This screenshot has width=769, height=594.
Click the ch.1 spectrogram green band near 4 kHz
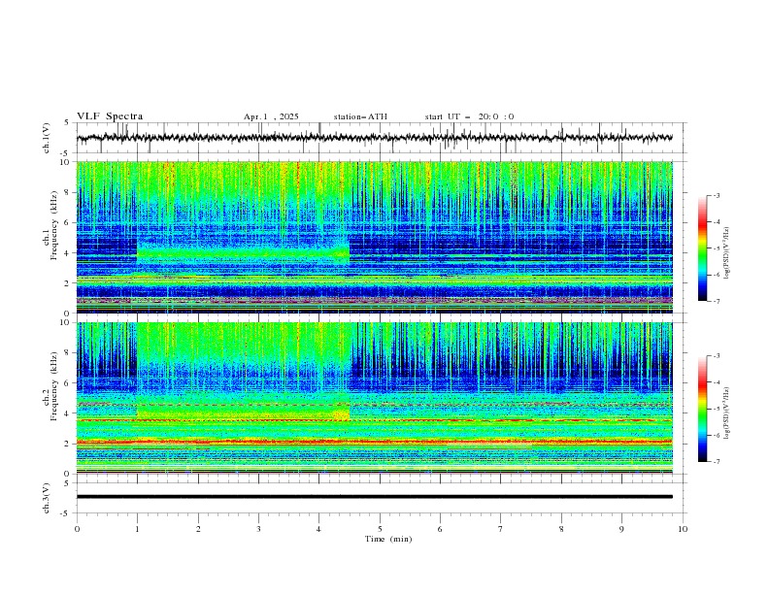pyautogui.click(x=244, y=252)
